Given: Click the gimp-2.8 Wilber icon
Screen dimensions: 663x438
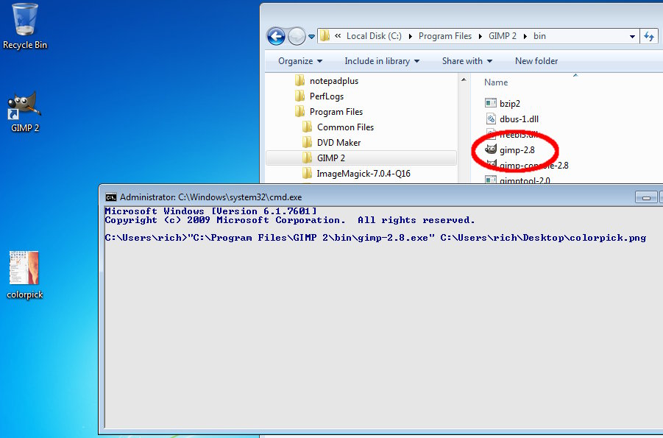Looking at the screenshot, I should [x=491, y=149].
